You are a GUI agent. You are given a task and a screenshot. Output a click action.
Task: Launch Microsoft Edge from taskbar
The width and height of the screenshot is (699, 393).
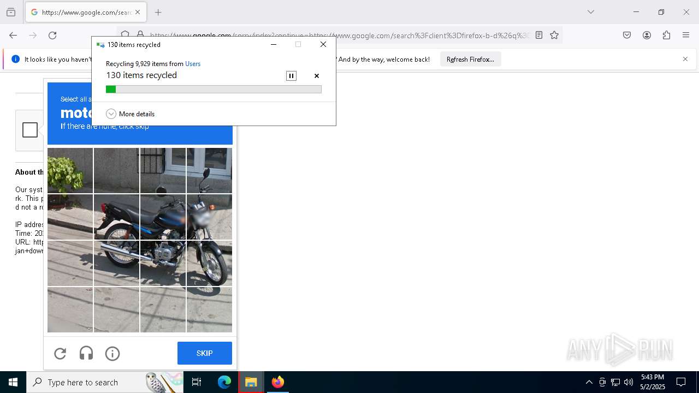(224, 382)
